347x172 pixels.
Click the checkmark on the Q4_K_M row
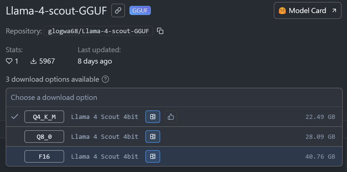pos(15,117)
